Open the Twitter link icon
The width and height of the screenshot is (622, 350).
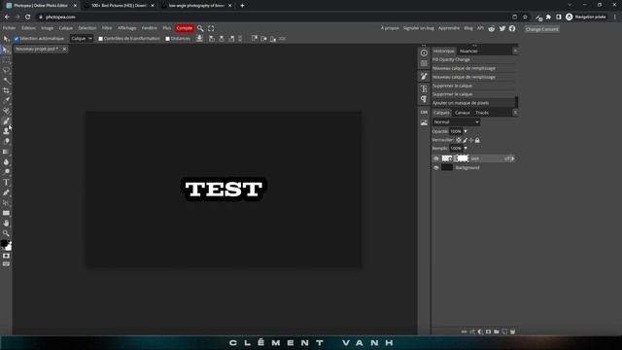[502, 28]
